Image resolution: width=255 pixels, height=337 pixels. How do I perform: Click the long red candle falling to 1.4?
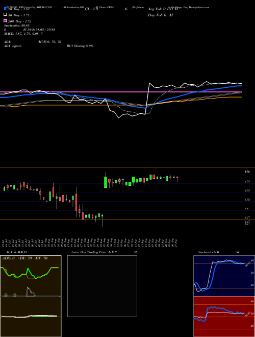point(76,202)
